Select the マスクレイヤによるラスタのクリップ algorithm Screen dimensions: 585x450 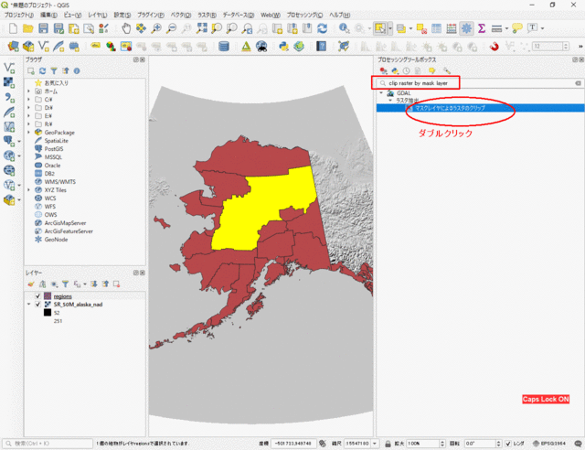(x=450, y=108)
